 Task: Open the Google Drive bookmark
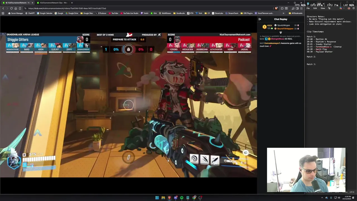point(72,13)
